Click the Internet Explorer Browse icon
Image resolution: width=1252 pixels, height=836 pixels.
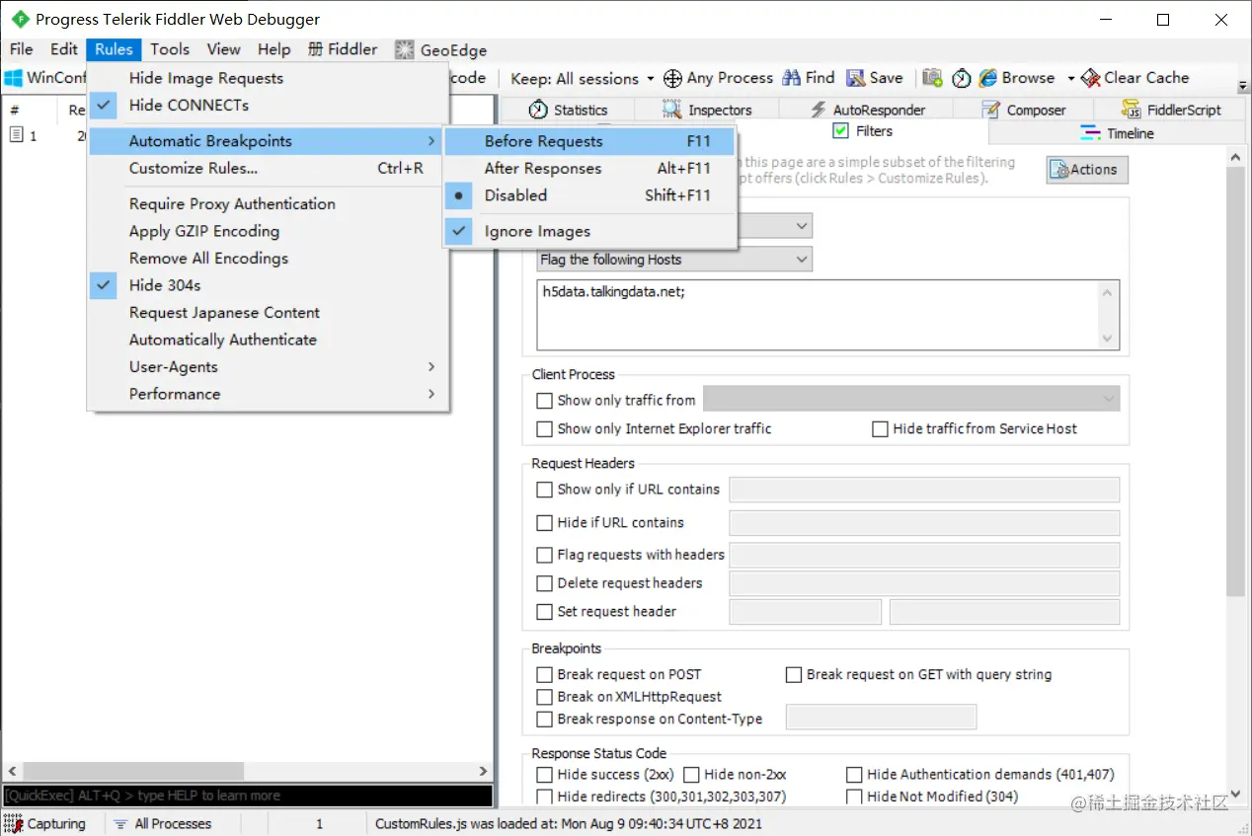pos(987,78)
